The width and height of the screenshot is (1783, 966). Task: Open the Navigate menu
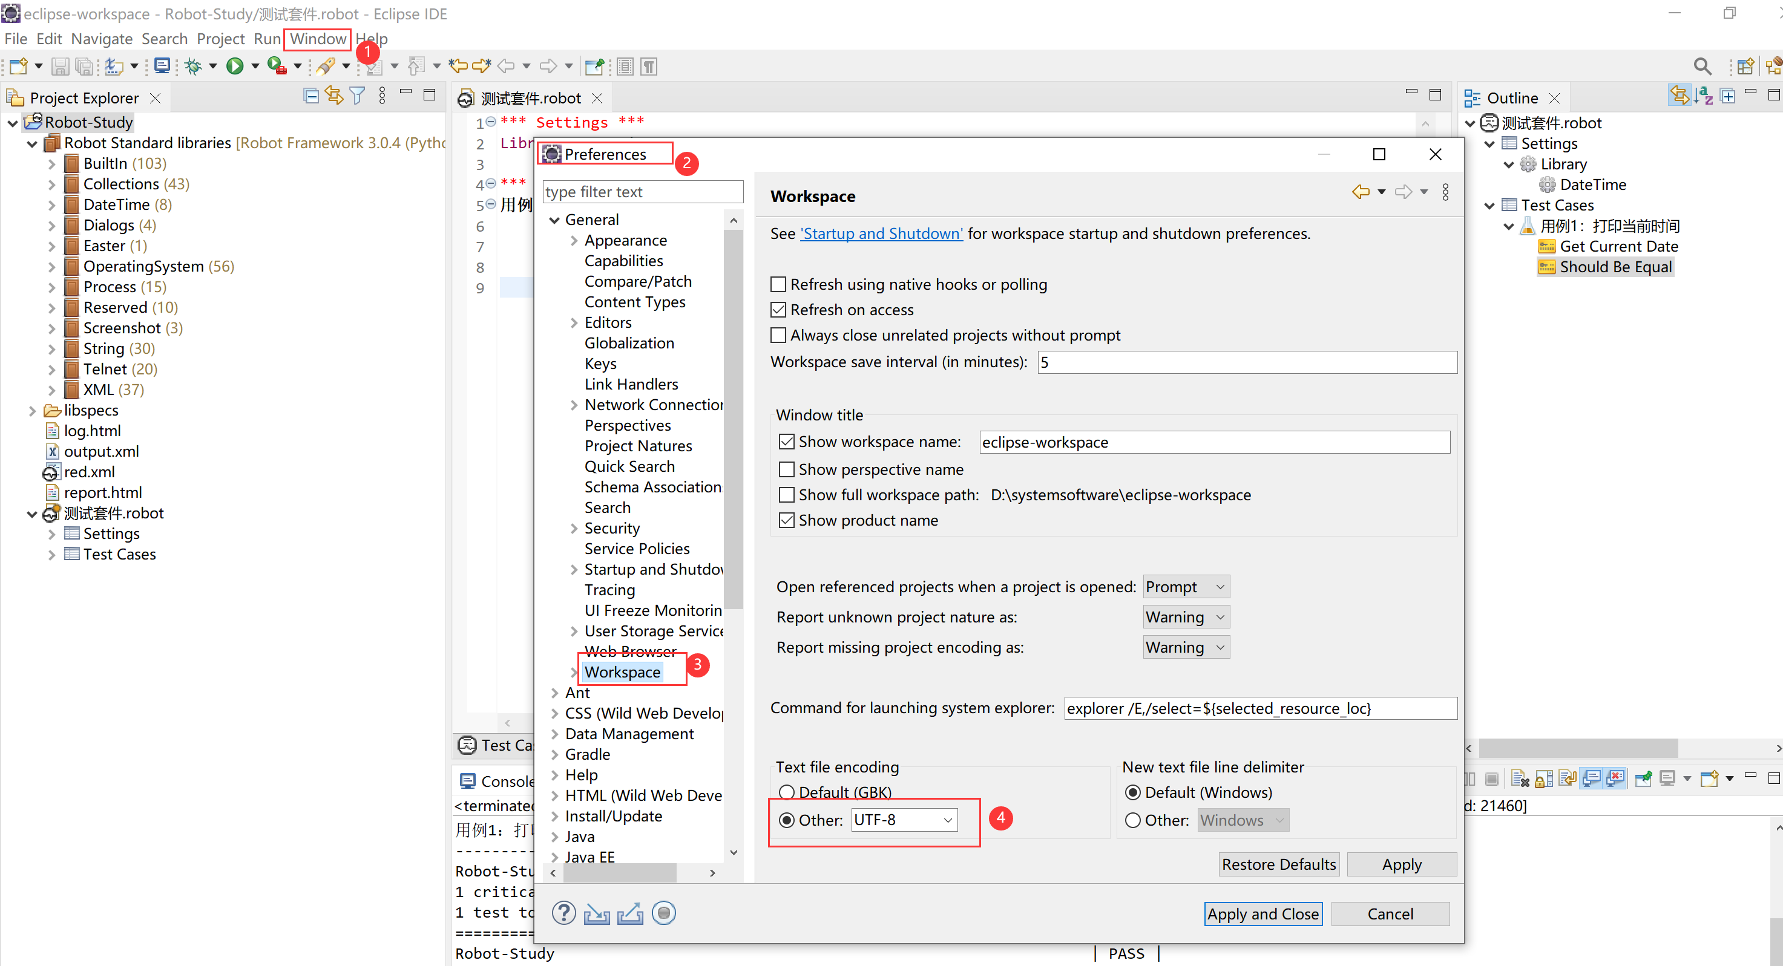[x=102, y=39]
